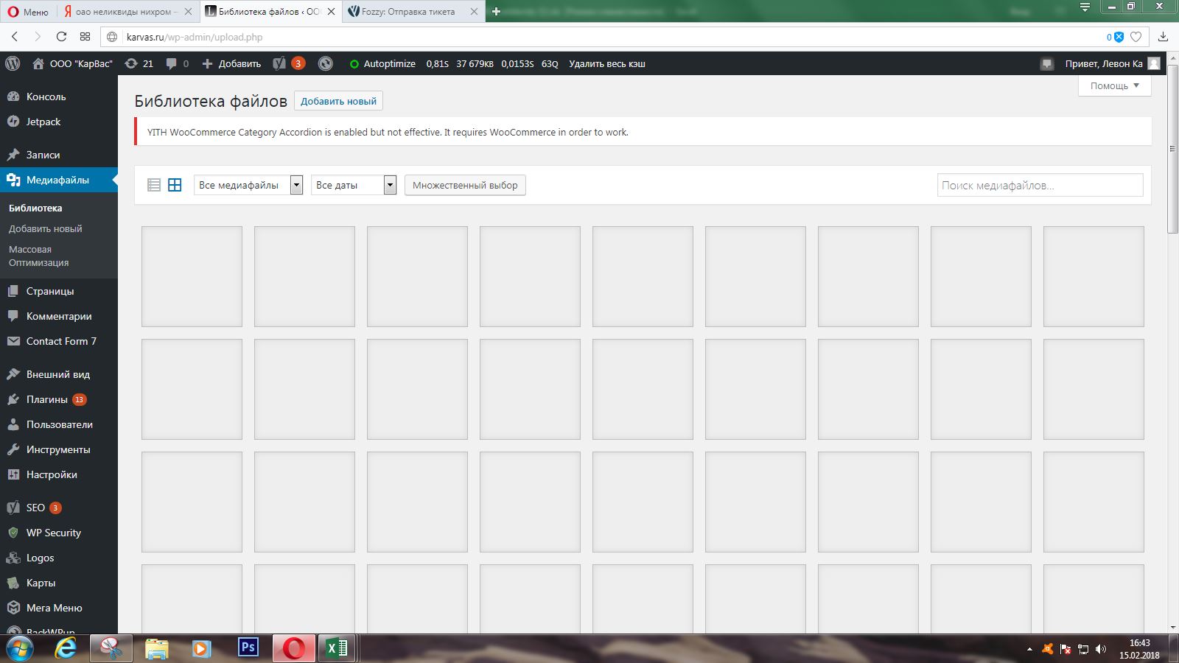Open Инструменты in the sidebar

[x=59, y=449]
